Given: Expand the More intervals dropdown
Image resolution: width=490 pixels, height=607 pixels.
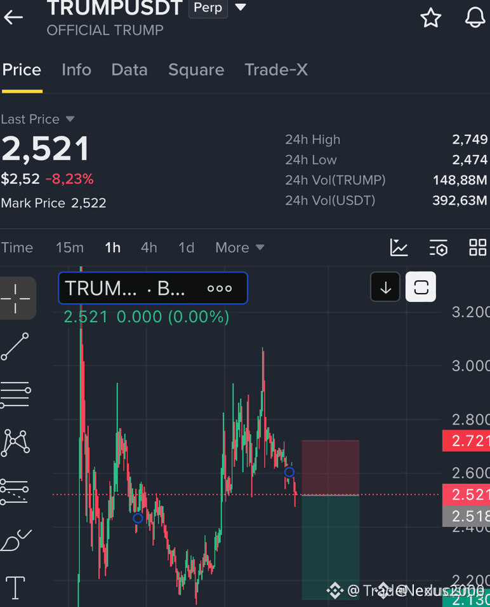Looking at the screenshot, I should [x=240, y=247].
